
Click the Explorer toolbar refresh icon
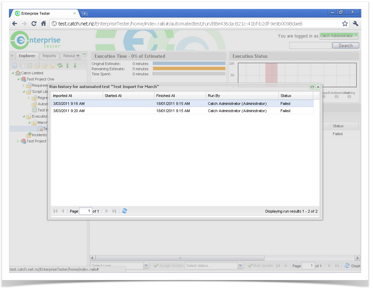(x=60, y=65)
